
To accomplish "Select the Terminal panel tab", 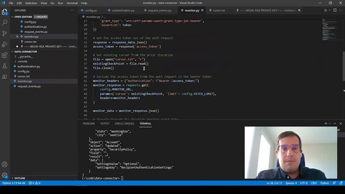I will [x=145, y=123].
